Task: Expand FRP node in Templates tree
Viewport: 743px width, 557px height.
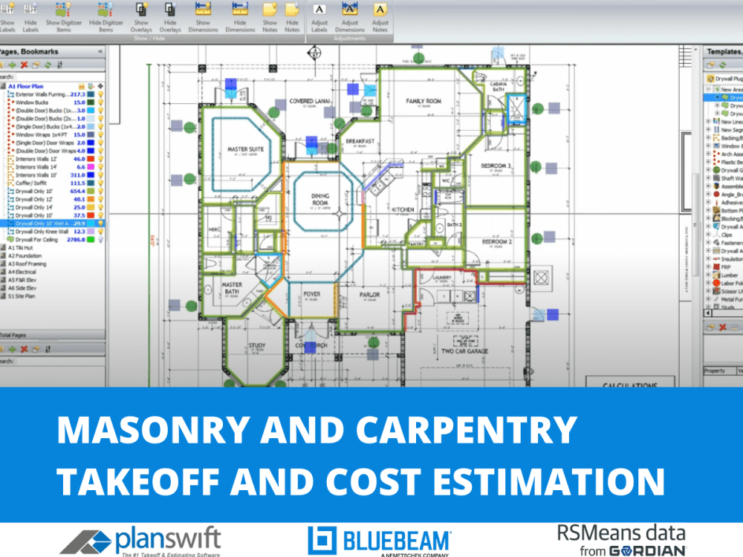Action: pyautogui.click(x=709, y=266)
